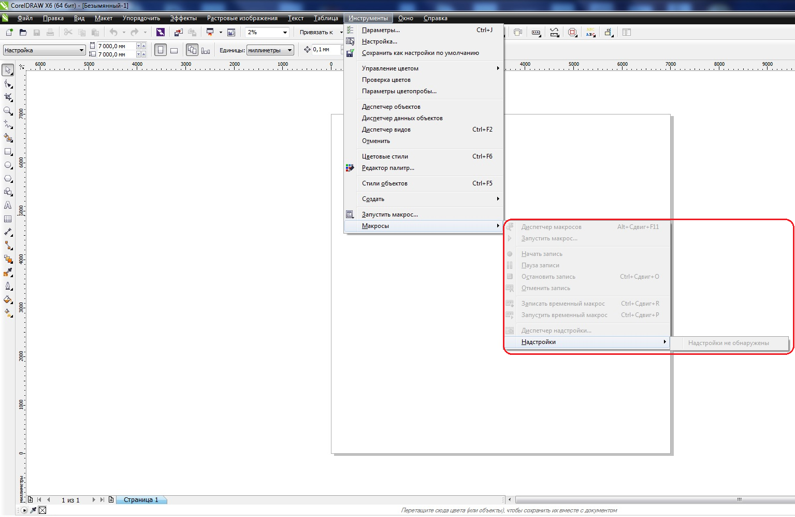Select the Freehand curve tool

[x=8, y=124]
